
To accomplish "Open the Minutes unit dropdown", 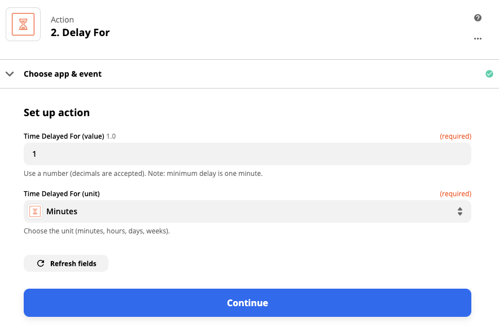I will (x=247, y=211).
